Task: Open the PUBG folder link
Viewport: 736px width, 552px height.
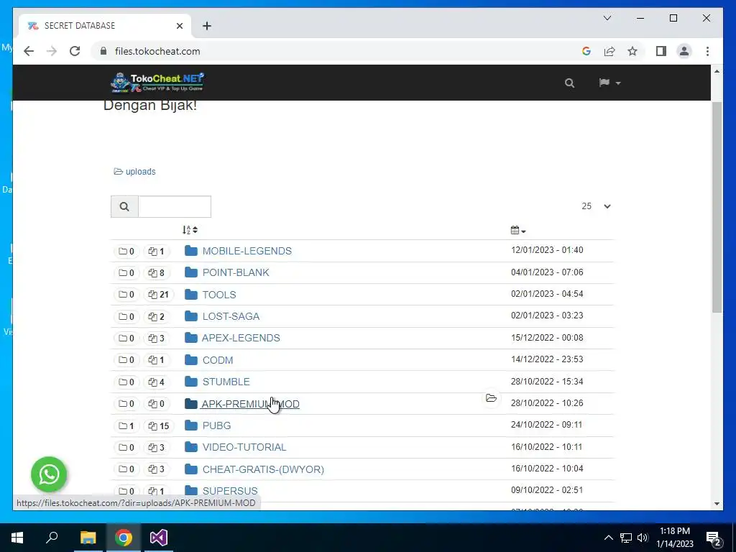Action: 216,425
